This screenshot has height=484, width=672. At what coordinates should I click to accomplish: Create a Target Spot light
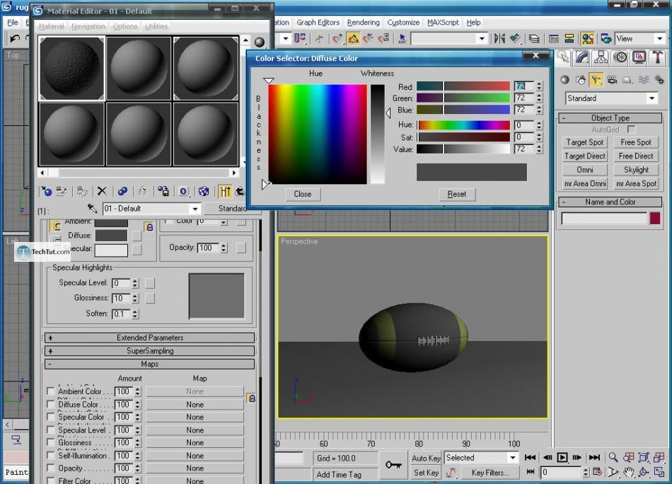click(584, 142)
